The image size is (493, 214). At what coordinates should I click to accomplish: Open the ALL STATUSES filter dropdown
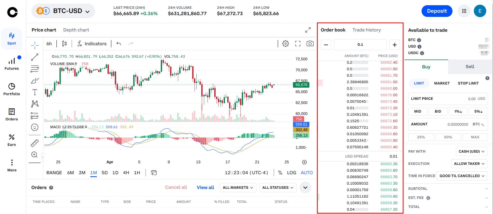coord(278,187)
